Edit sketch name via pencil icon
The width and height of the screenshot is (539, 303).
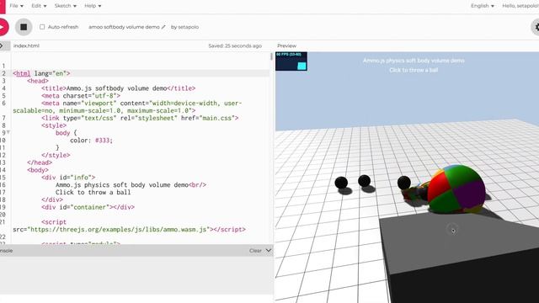coord(163,27)
